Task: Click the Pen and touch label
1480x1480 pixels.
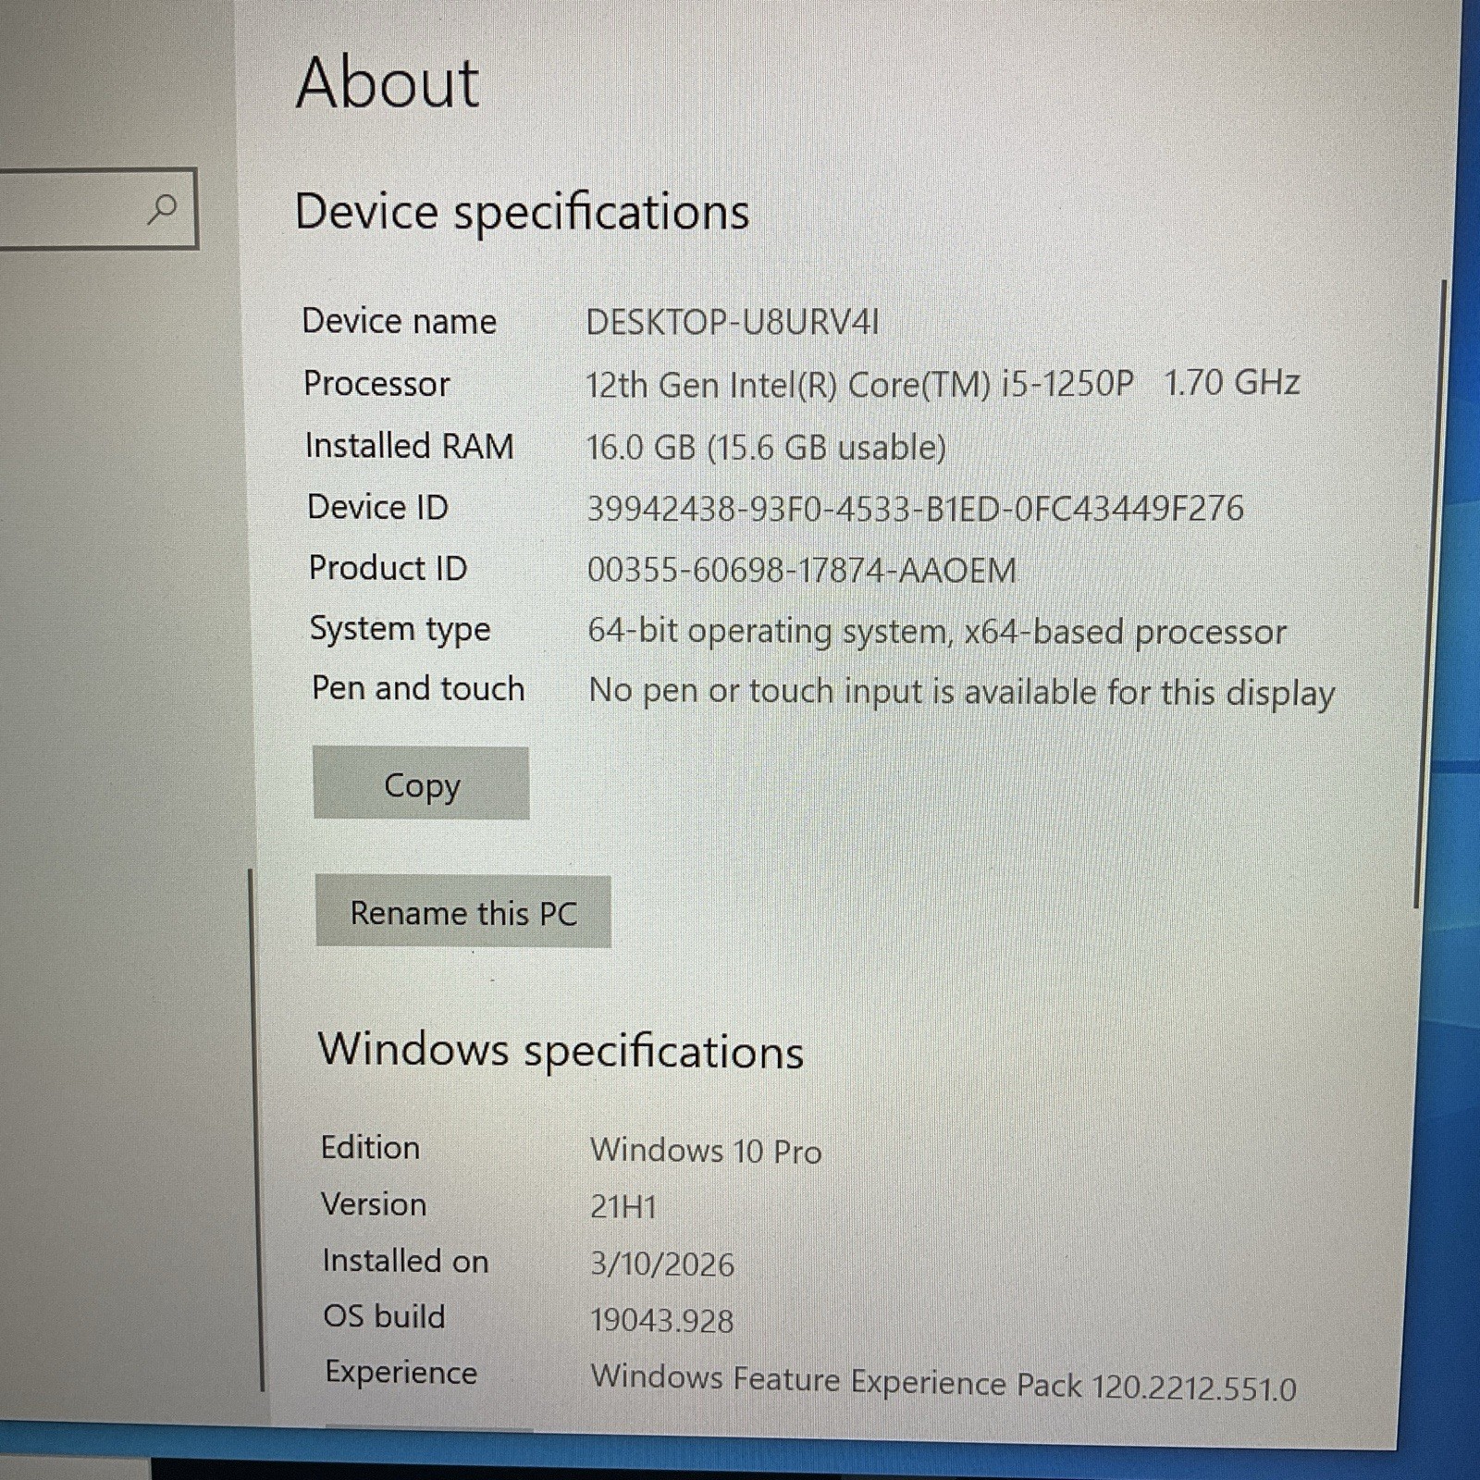Action: [418, 688]
